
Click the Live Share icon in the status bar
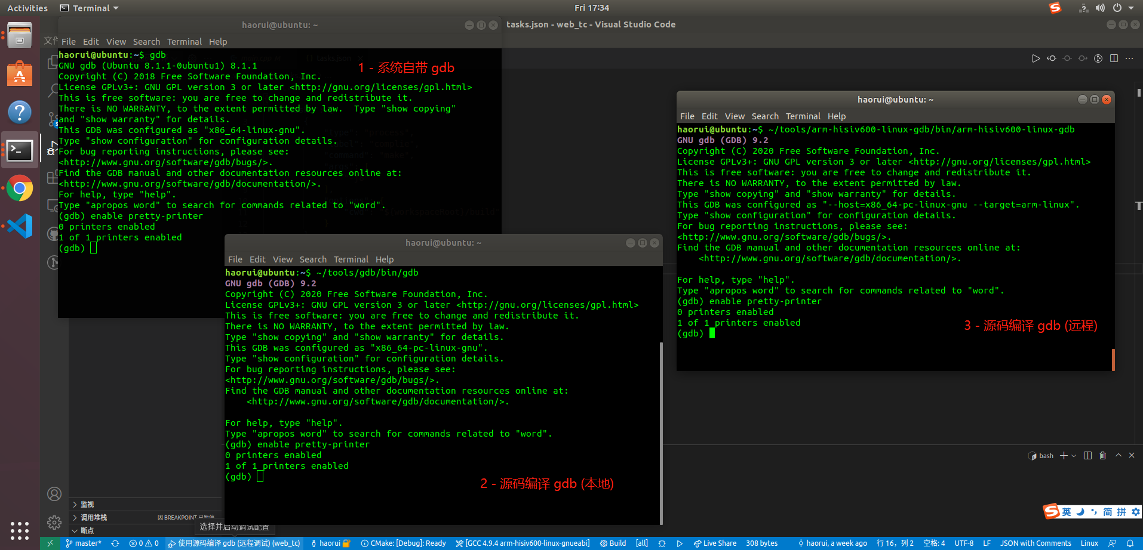point(715,543)
